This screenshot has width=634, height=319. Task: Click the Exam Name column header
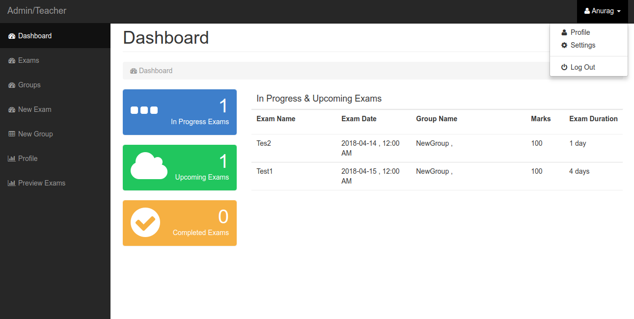tap(276, 119)
